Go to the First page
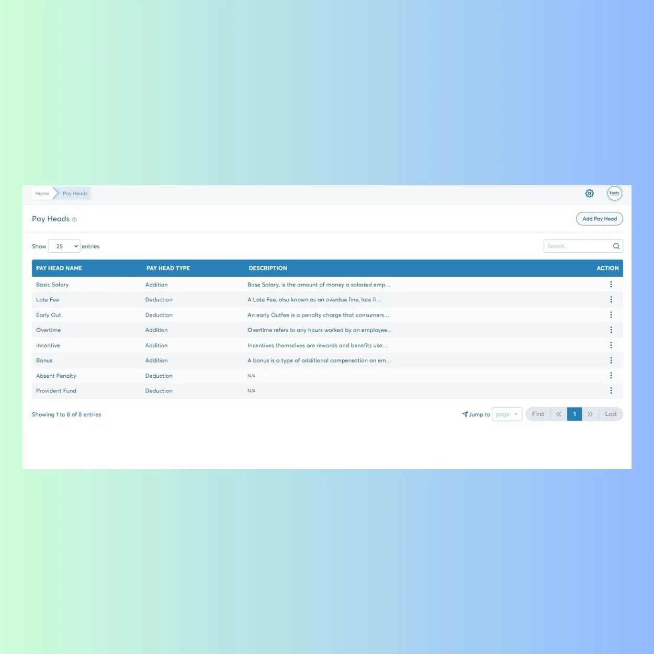The image size is (654, 654). [x=538, y=414]
